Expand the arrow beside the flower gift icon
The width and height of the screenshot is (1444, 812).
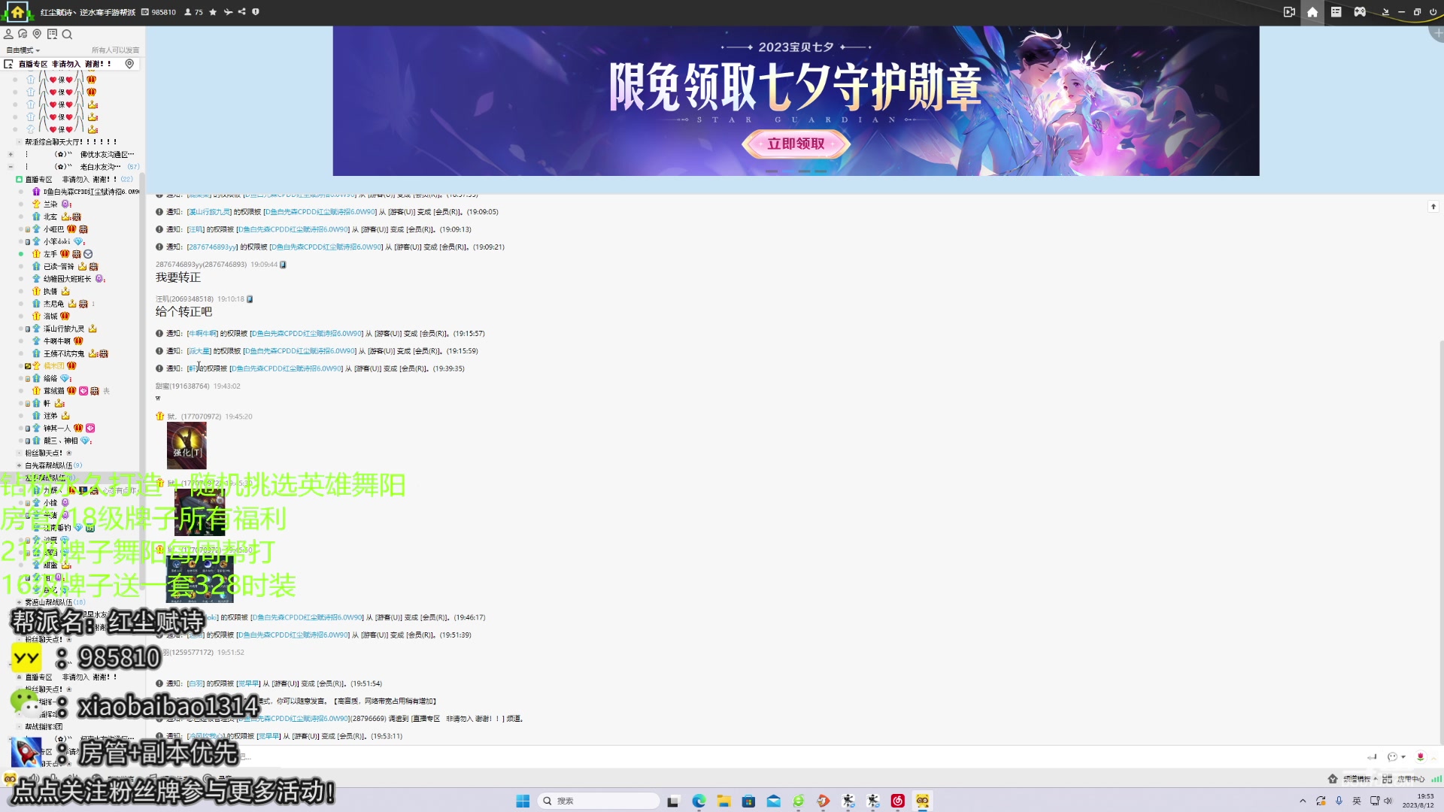pyautogui.click(x=1433, y=757)
